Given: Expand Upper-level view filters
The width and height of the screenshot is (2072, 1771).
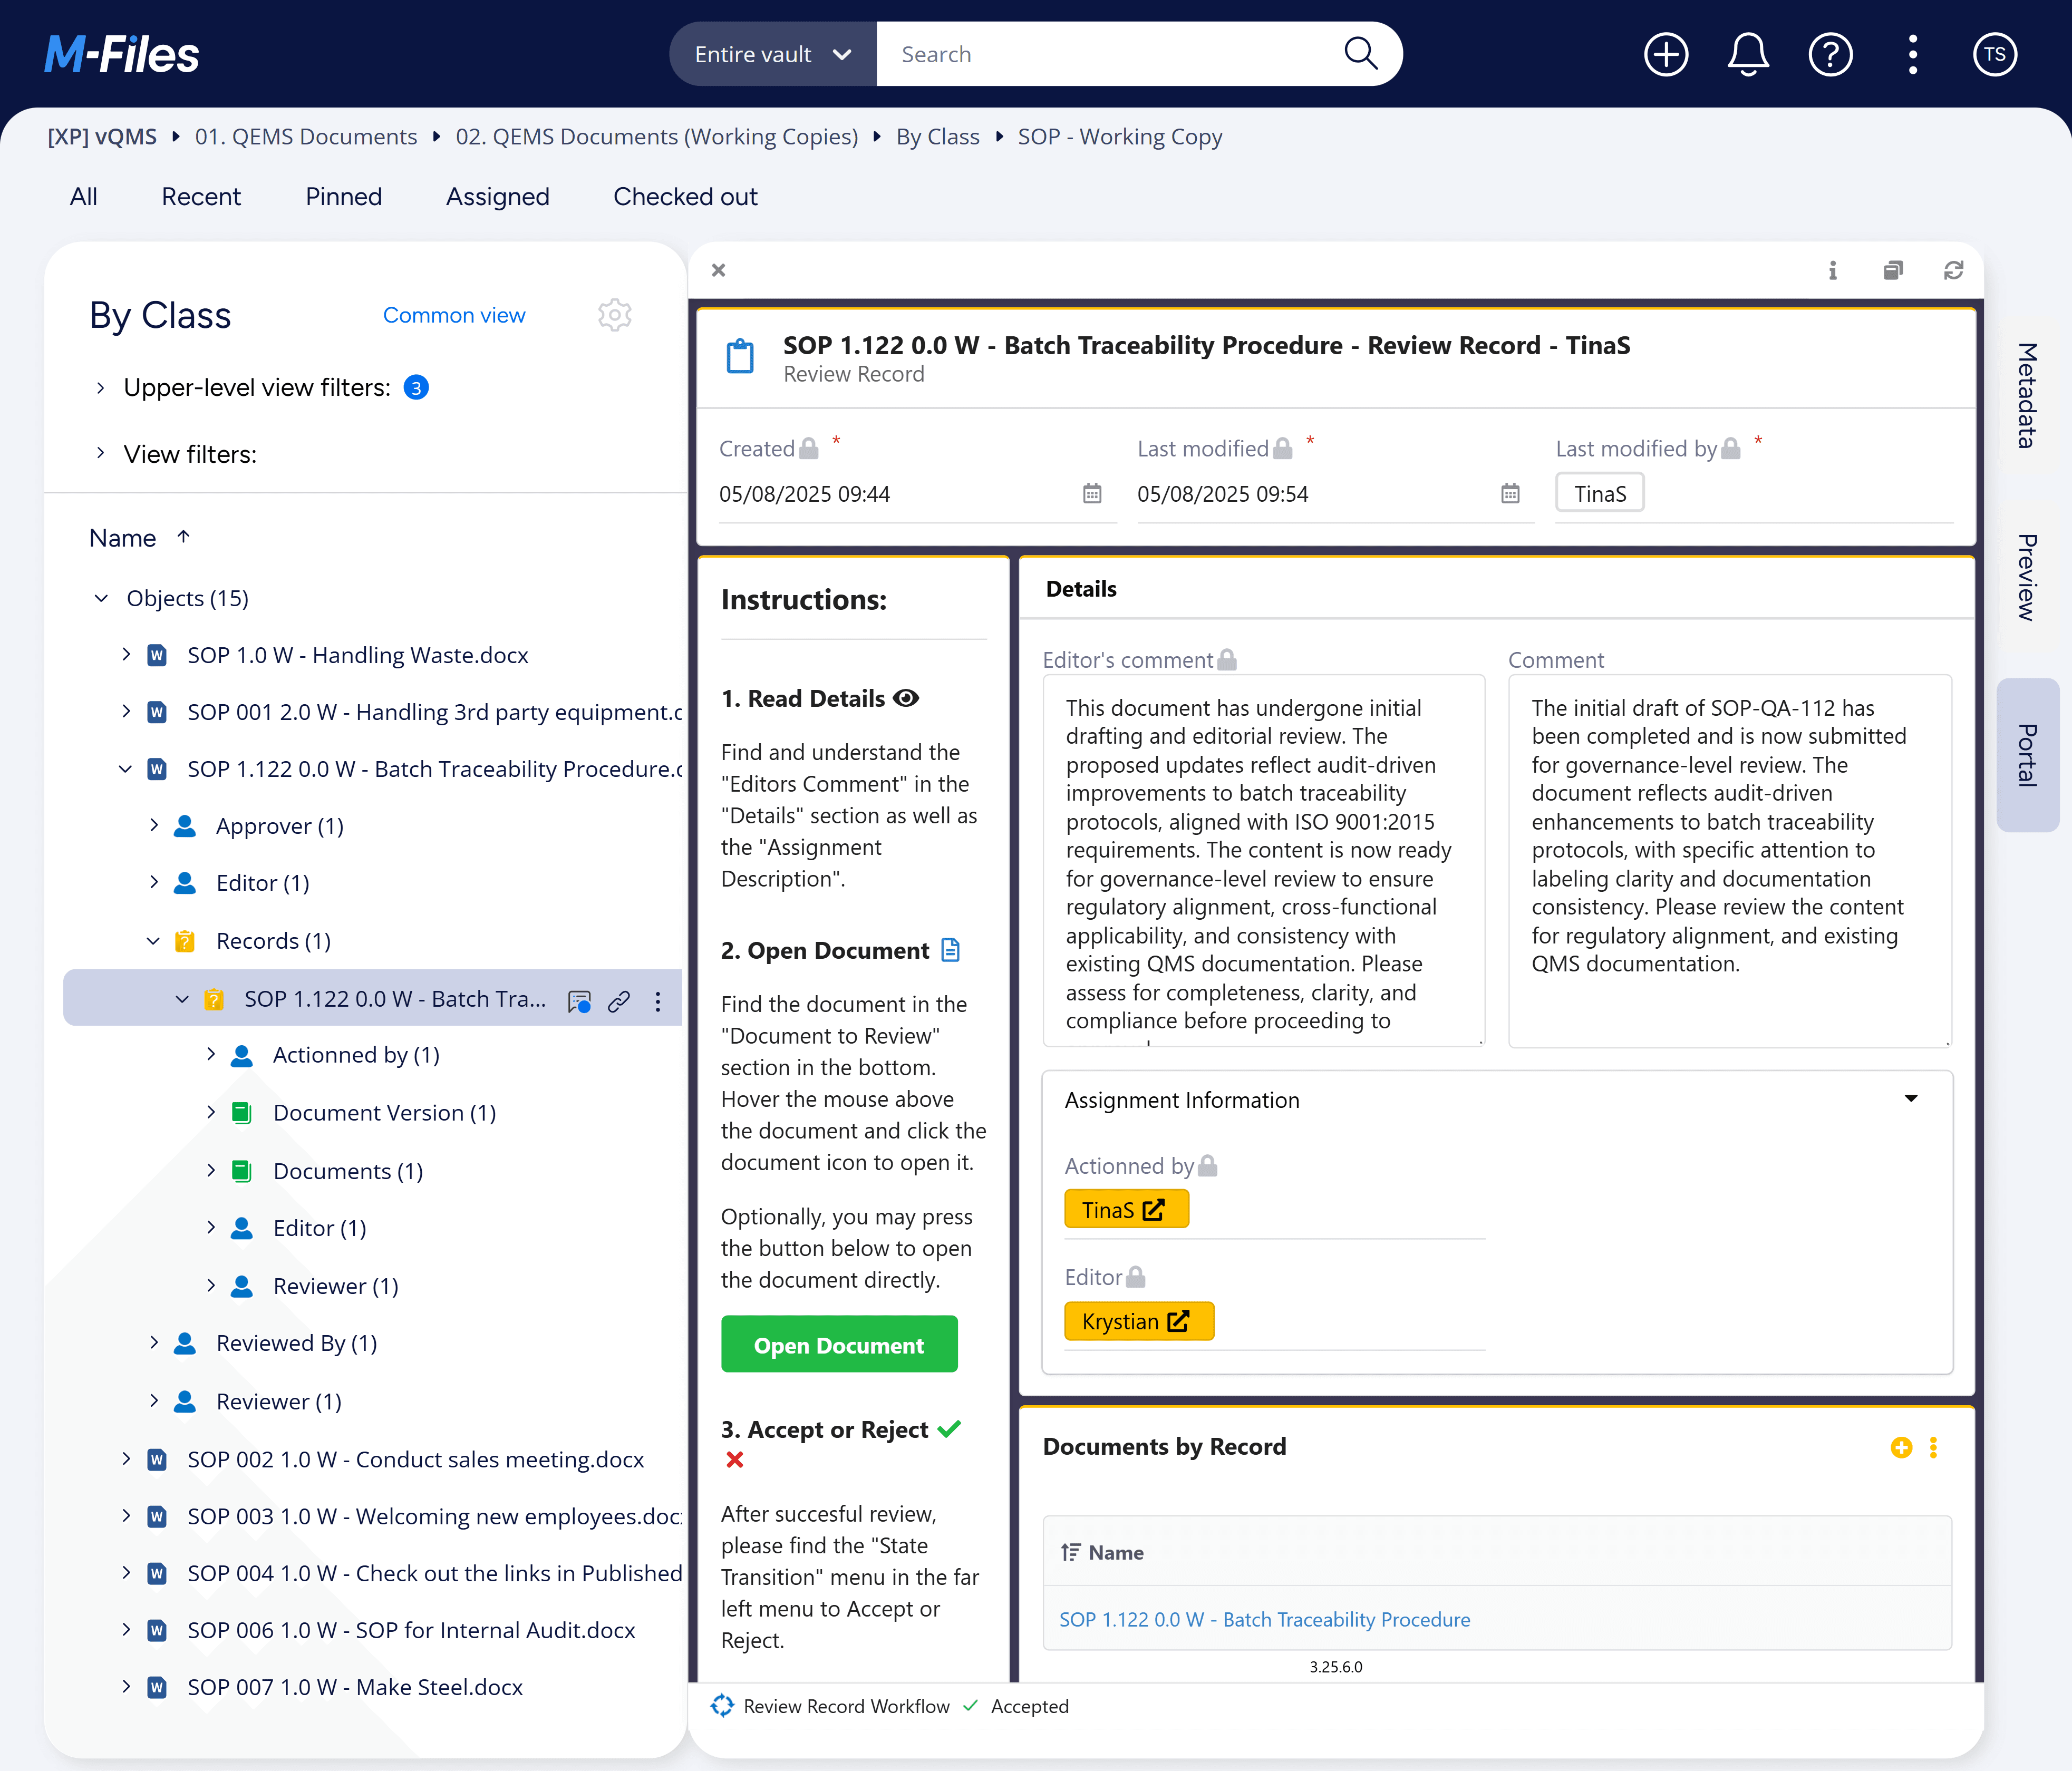Looking at the screenshot, I should pyautogui.click(x=100, y=388).
